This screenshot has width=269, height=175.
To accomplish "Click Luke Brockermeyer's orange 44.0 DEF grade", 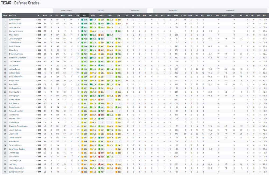I will tap(84, 172).
